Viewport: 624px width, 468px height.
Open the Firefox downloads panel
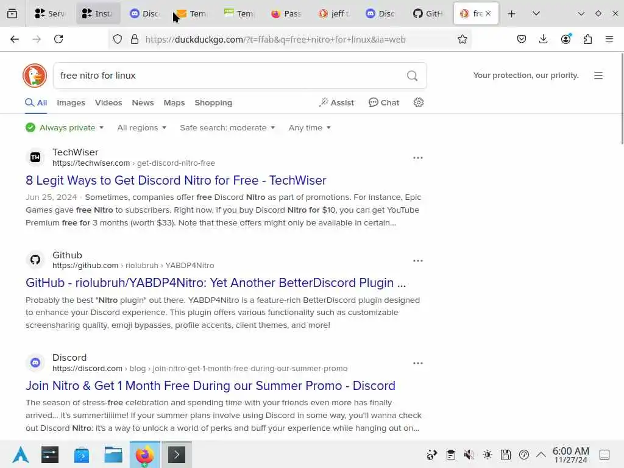click(543, 39)
